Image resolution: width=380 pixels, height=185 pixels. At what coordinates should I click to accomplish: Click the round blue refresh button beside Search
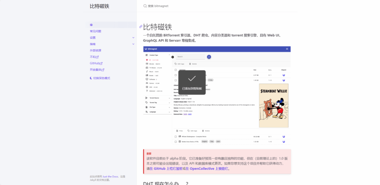(x=209, y=57)
